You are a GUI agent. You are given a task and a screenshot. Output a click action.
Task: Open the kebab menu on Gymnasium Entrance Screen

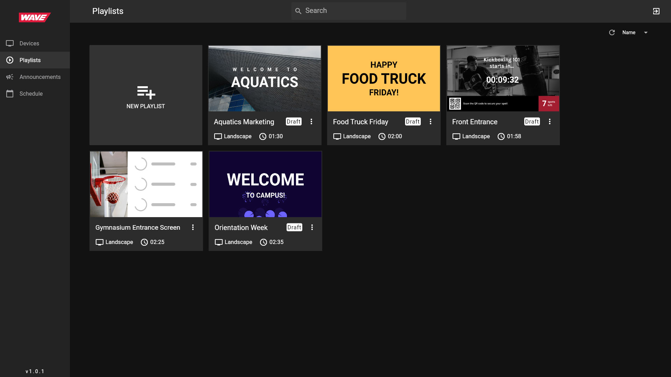193,227
